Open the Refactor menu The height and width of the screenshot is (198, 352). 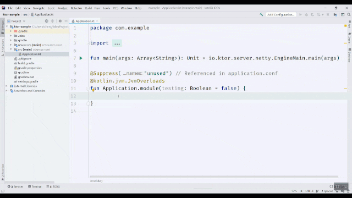click(x=76, y=8)
